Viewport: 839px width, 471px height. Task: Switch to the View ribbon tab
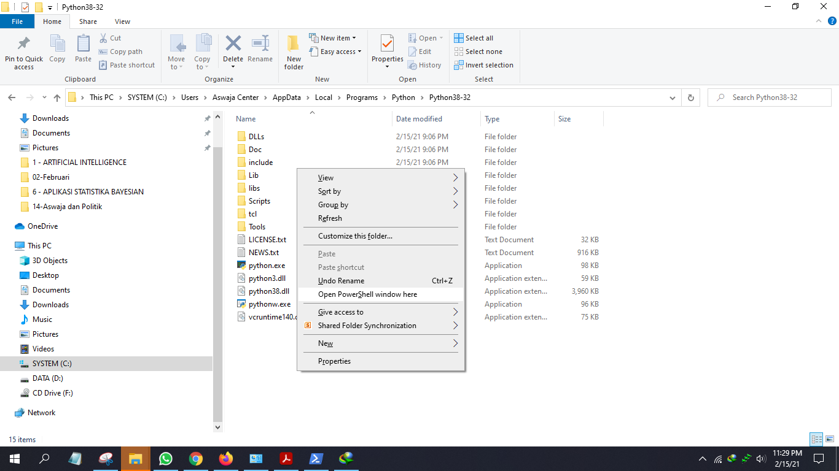tap(122, 21)
